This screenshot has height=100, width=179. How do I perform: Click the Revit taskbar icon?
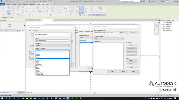coord(68,98)
